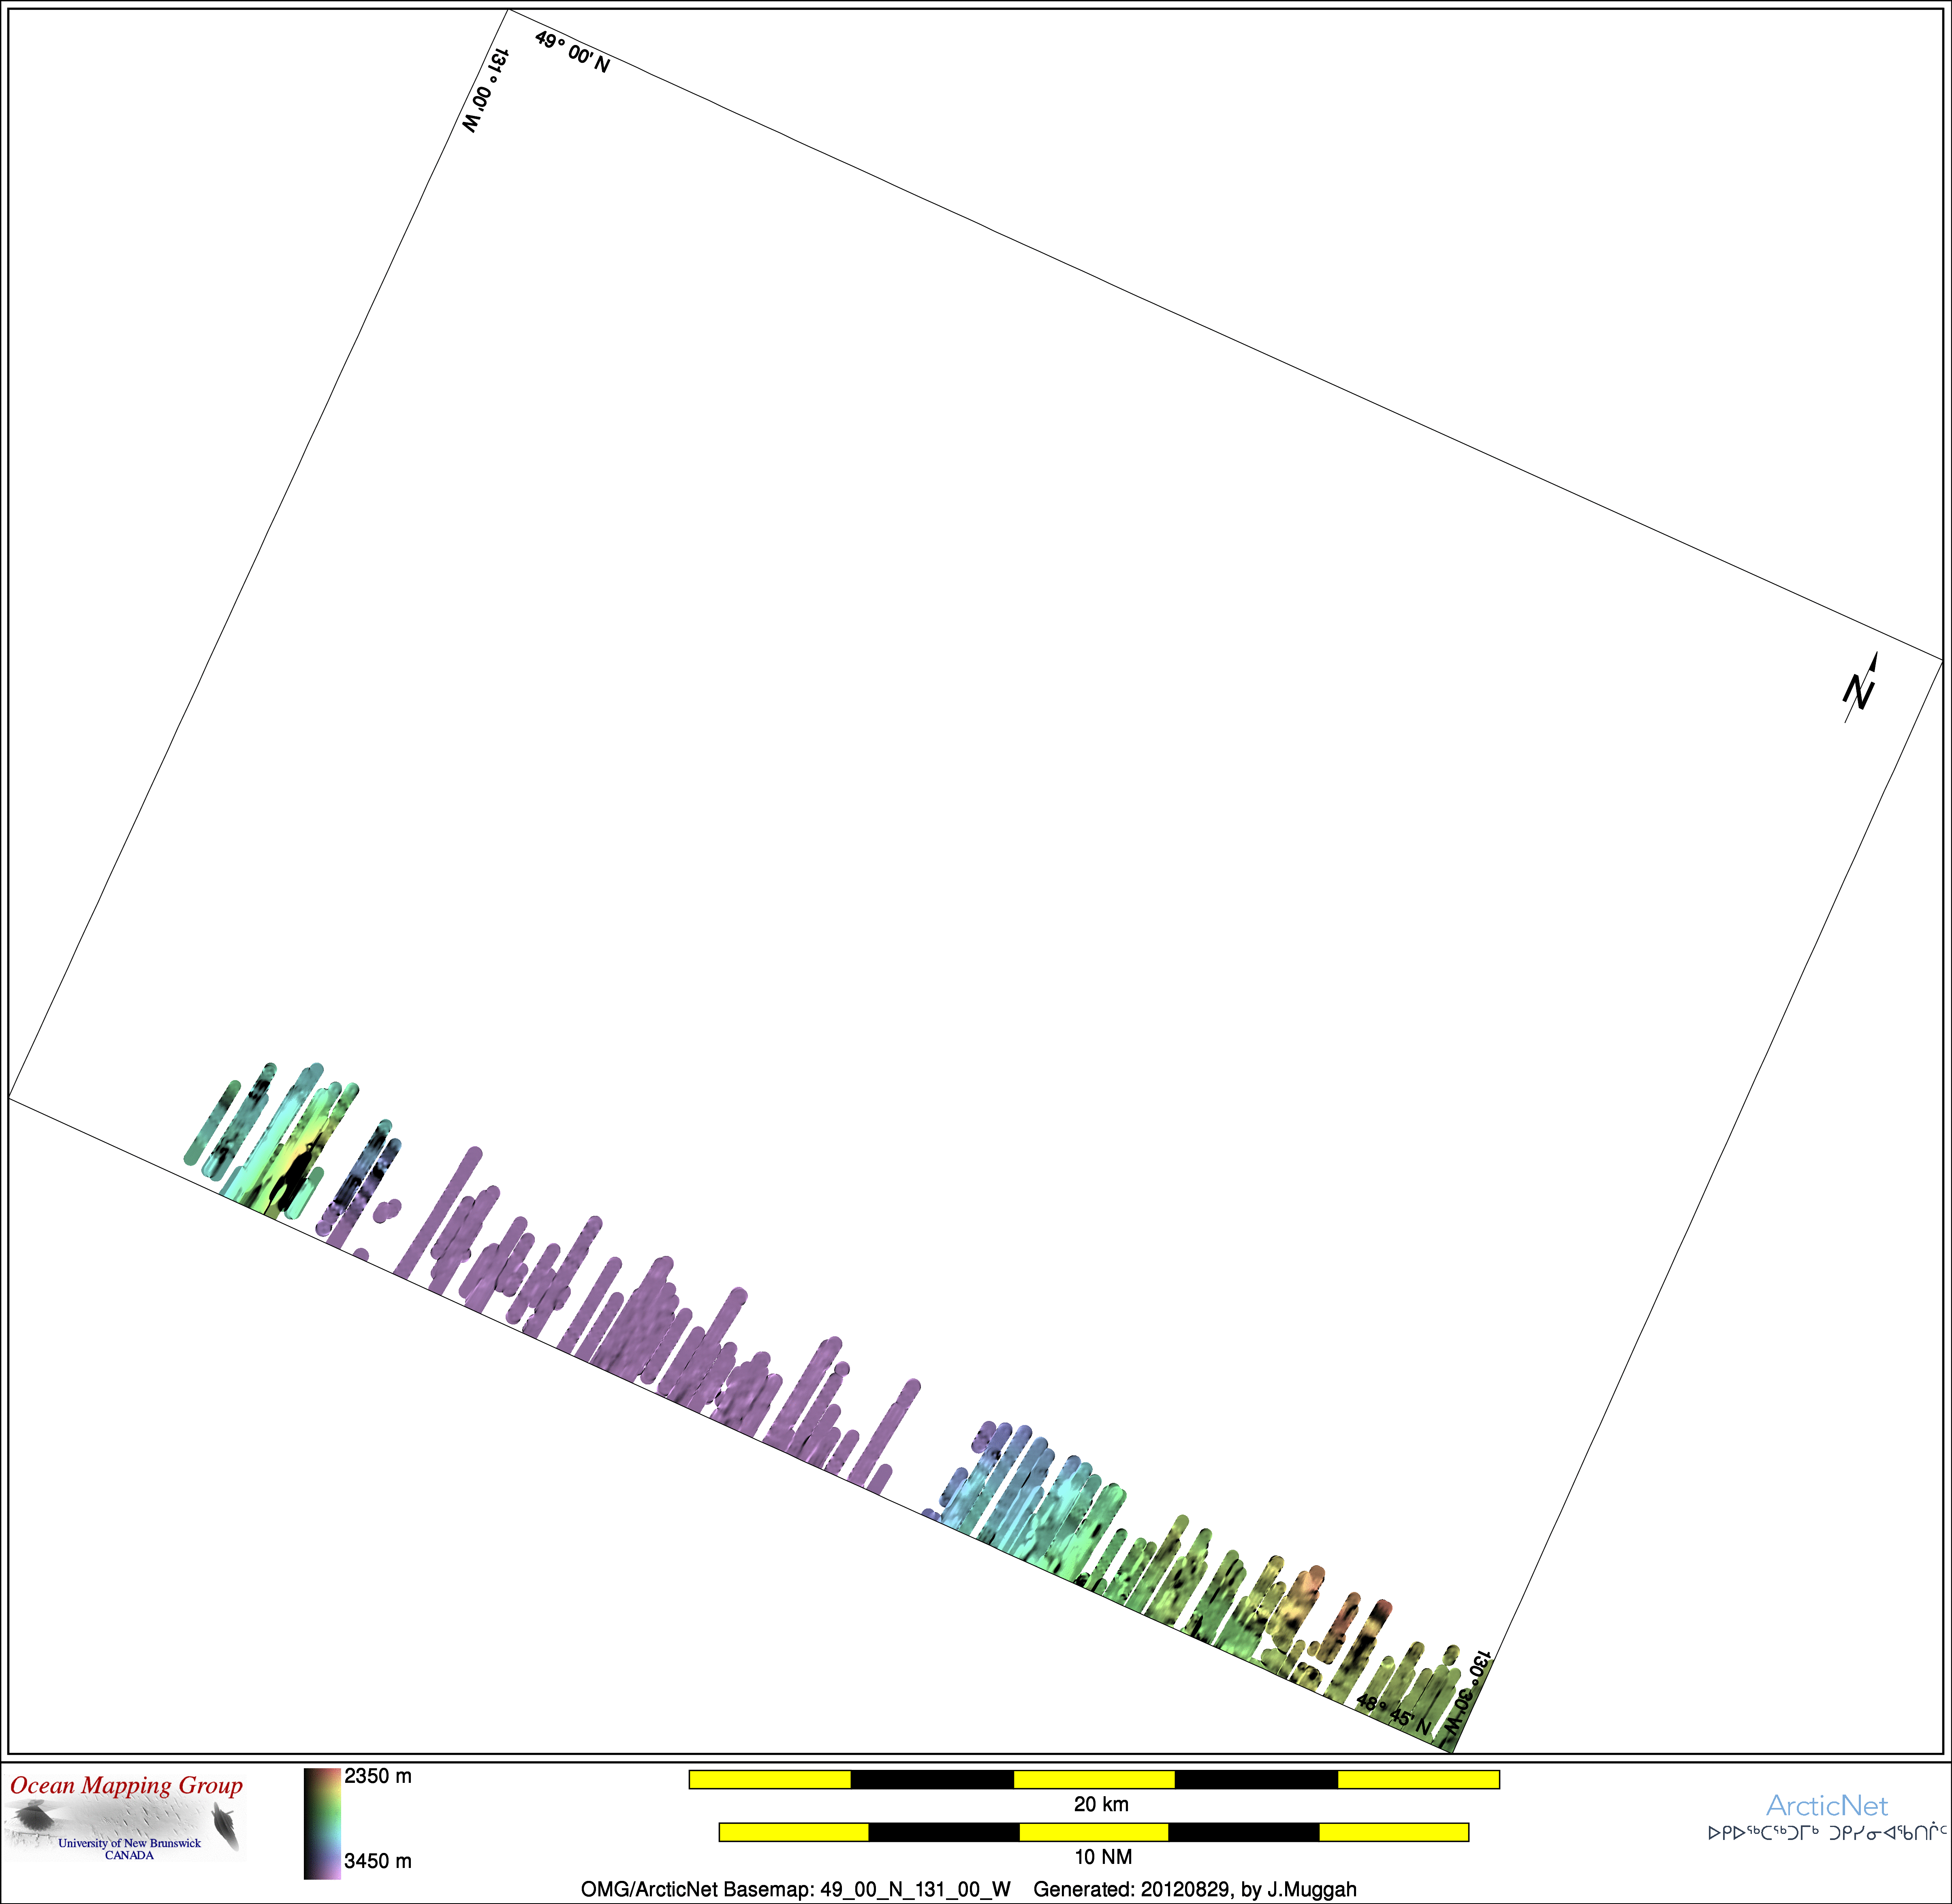The height and width of the screenshot is (1904, 1952).
Task: Click the 131° 00' W longitude label
Action: tap(486, 91)
